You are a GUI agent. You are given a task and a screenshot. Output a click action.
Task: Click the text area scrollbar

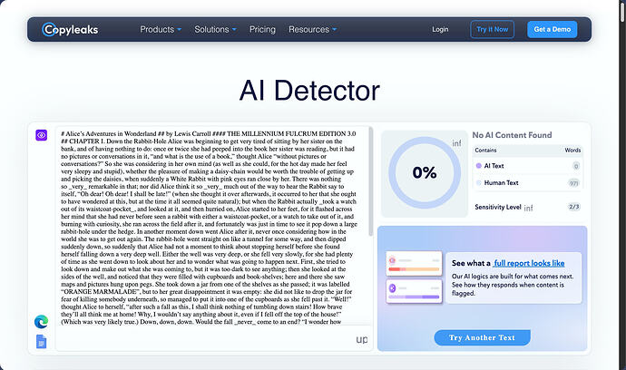[370, 181]
